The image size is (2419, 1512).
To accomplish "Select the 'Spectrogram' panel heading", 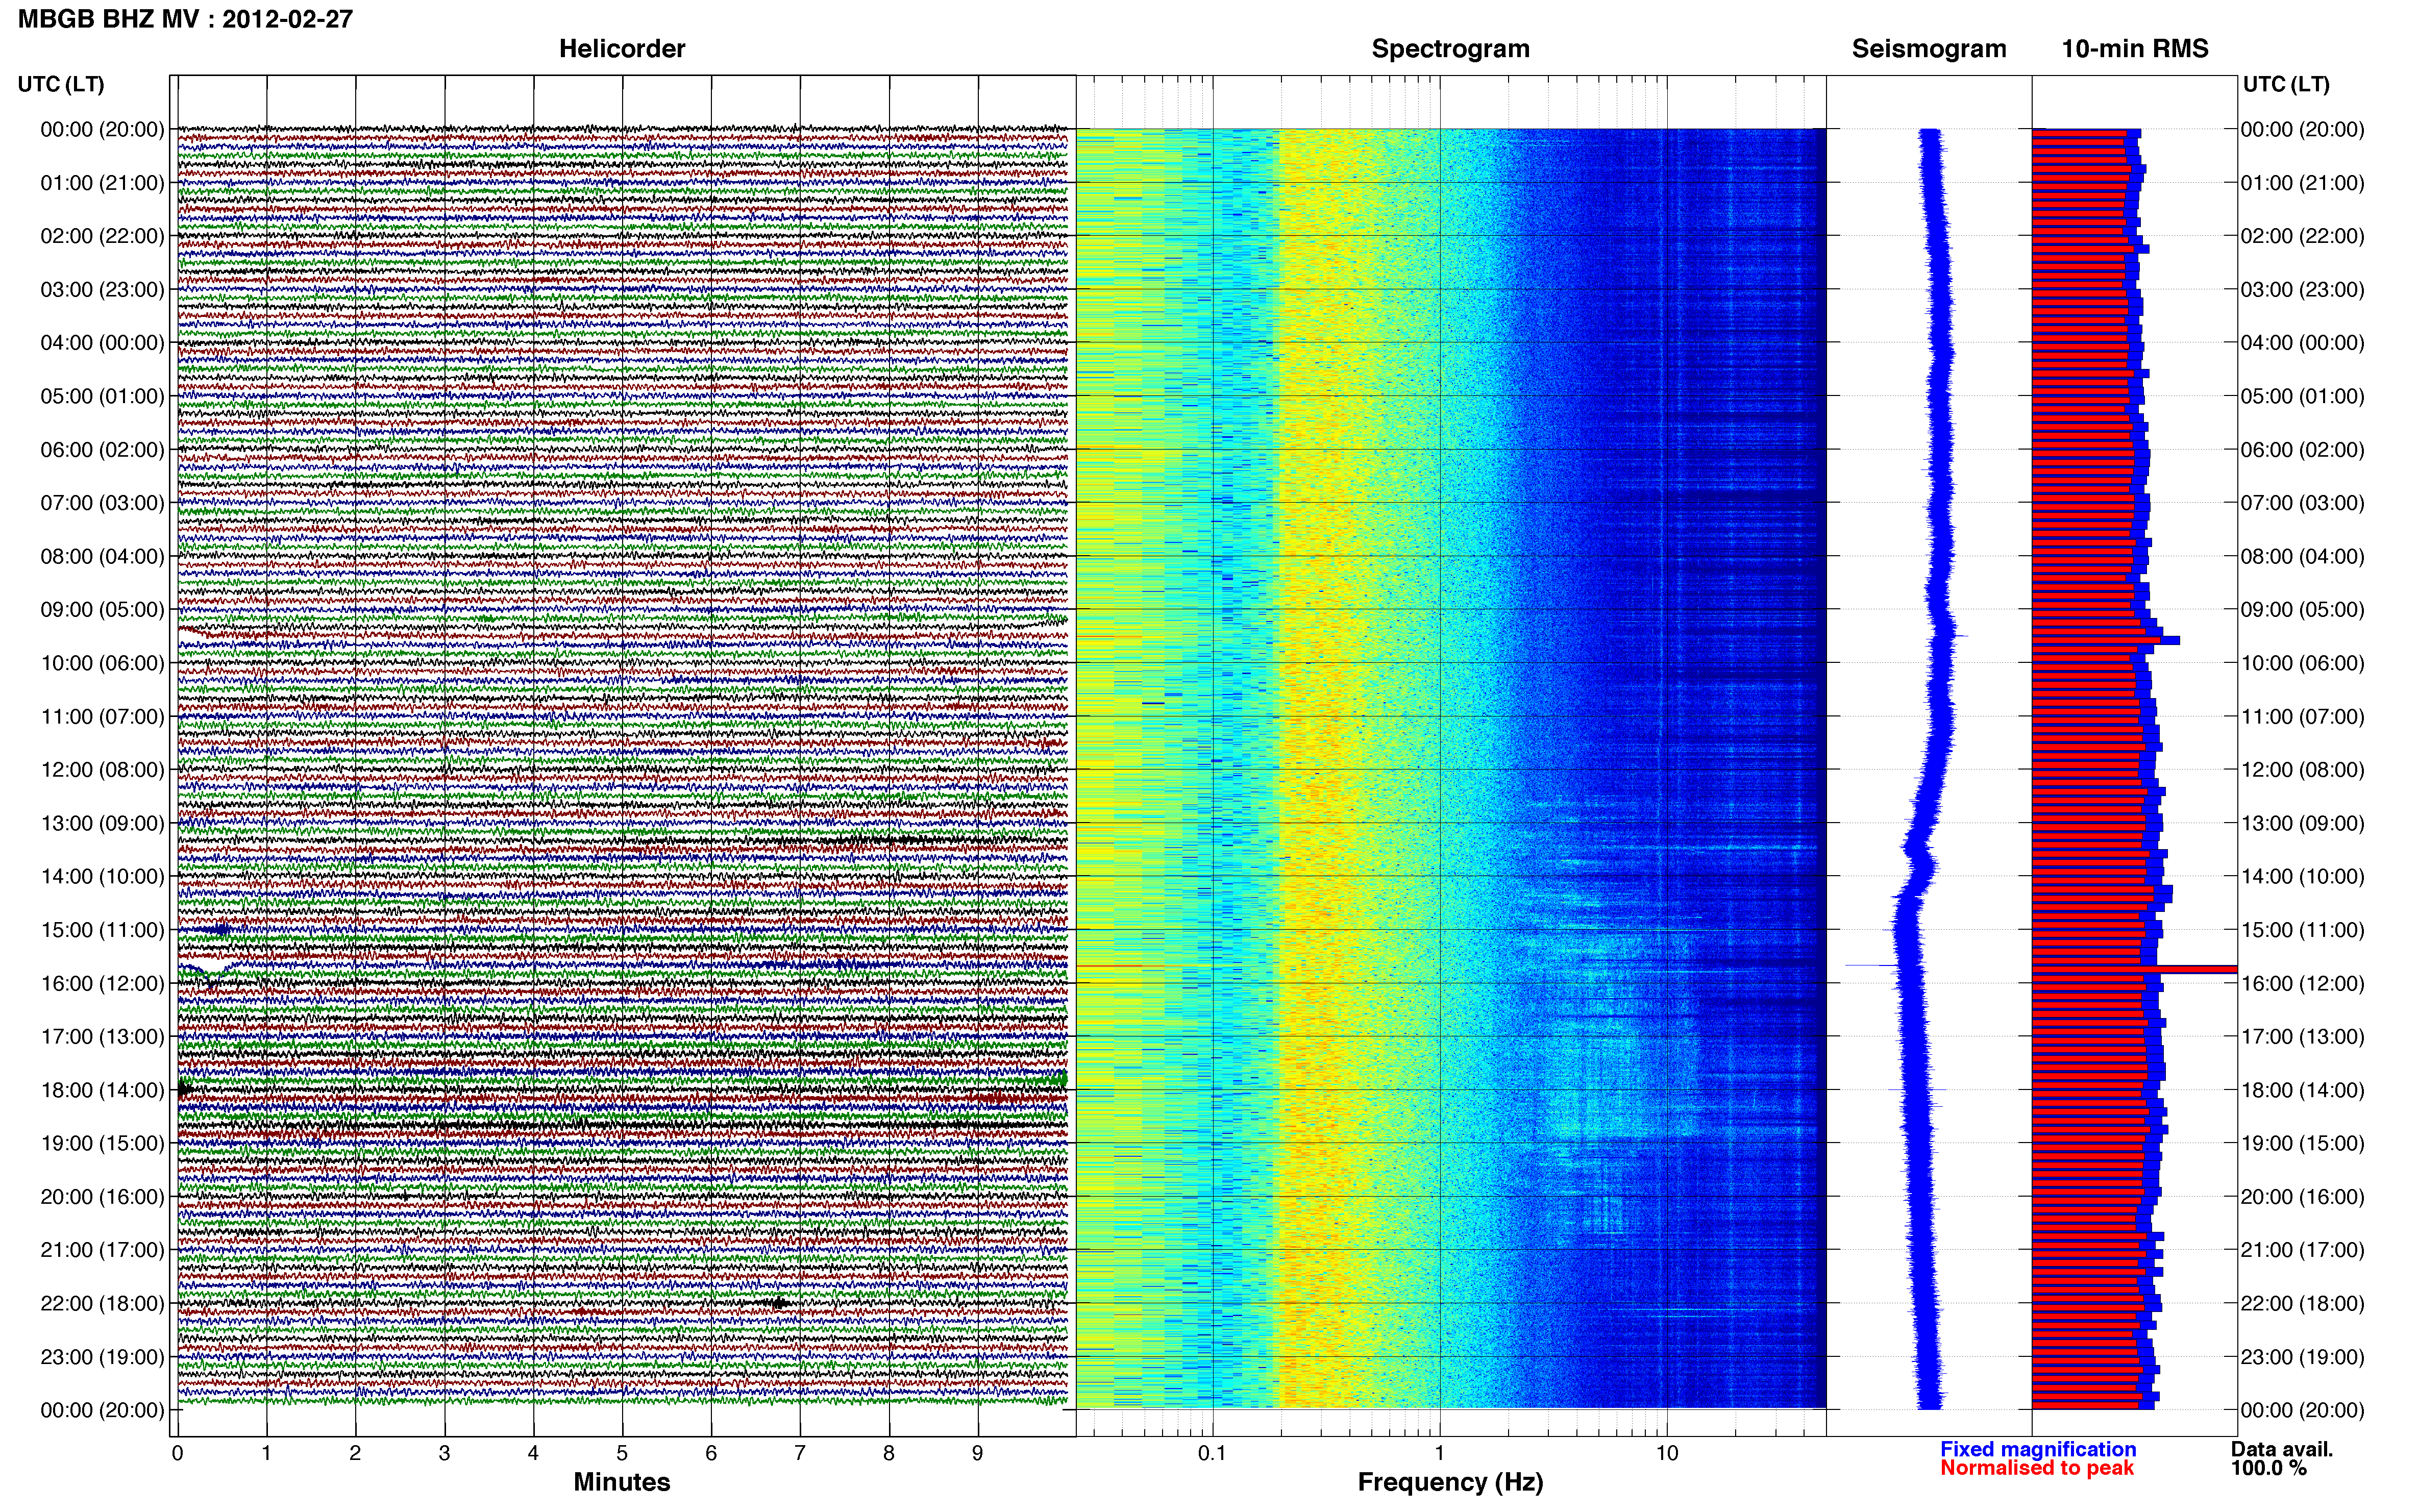I will pos(1450,49).
